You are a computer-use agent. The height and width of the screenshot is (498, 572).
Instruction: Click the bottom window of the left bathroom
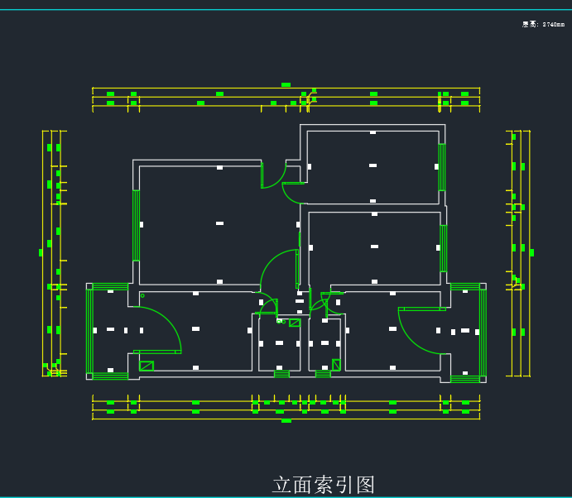tap(281, 374)
